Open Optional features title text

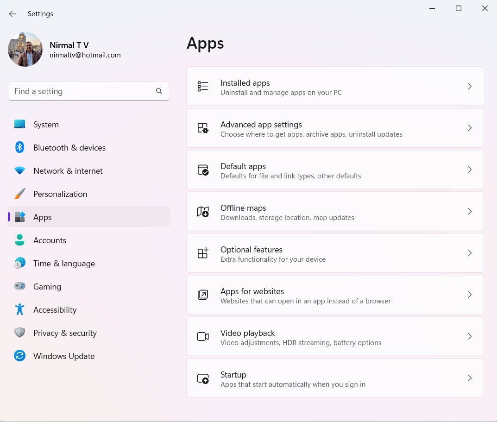252,250
